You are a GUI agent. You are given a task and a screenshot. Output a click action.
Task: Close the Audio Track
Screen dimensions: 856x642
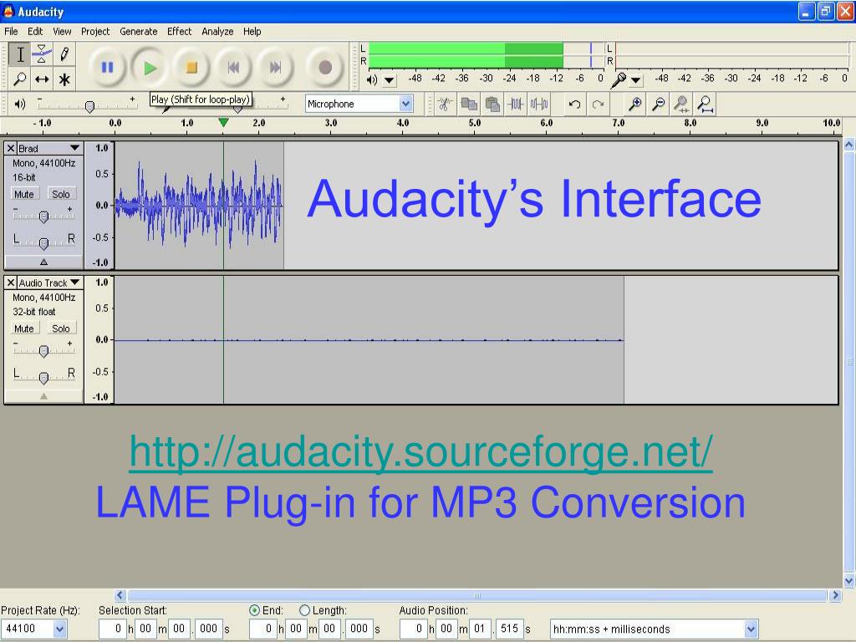pyautogui.click(x=10, y=283)
